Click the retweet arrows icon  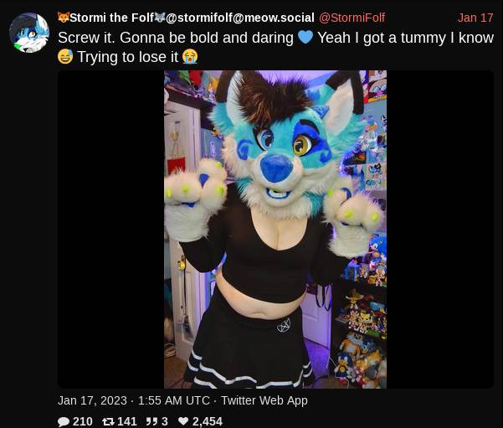108,421
